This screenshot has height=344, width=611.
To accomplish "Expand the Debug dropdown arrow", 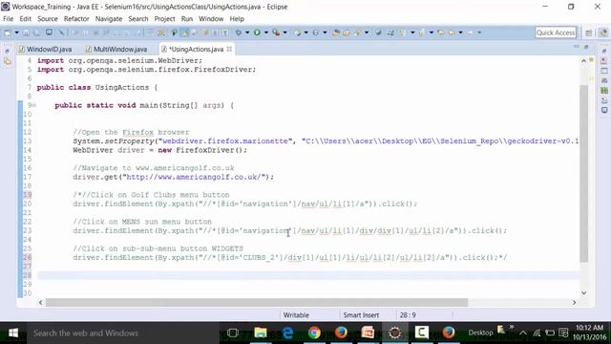I will pyautogui.click(x=247, y=32).
